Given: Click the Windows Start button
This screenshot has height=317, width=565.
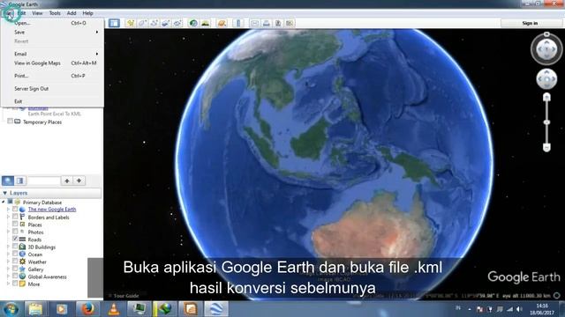Looking at the screenshot, I should [x=11, y=309].
